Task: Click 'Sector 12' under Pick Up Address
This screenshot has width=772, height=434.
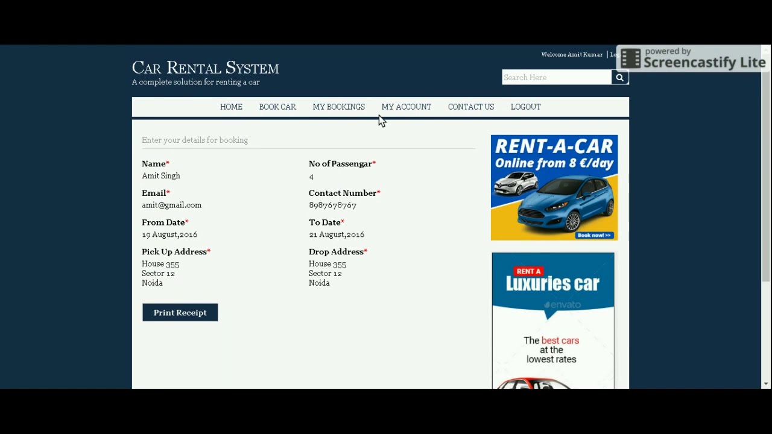Action: click(158, 273)
